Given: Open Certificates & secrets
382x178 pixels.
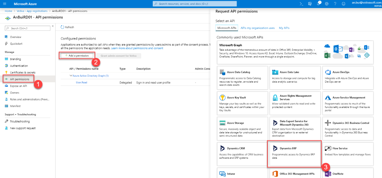Looking at the screenshot, I should click(23, 73).
